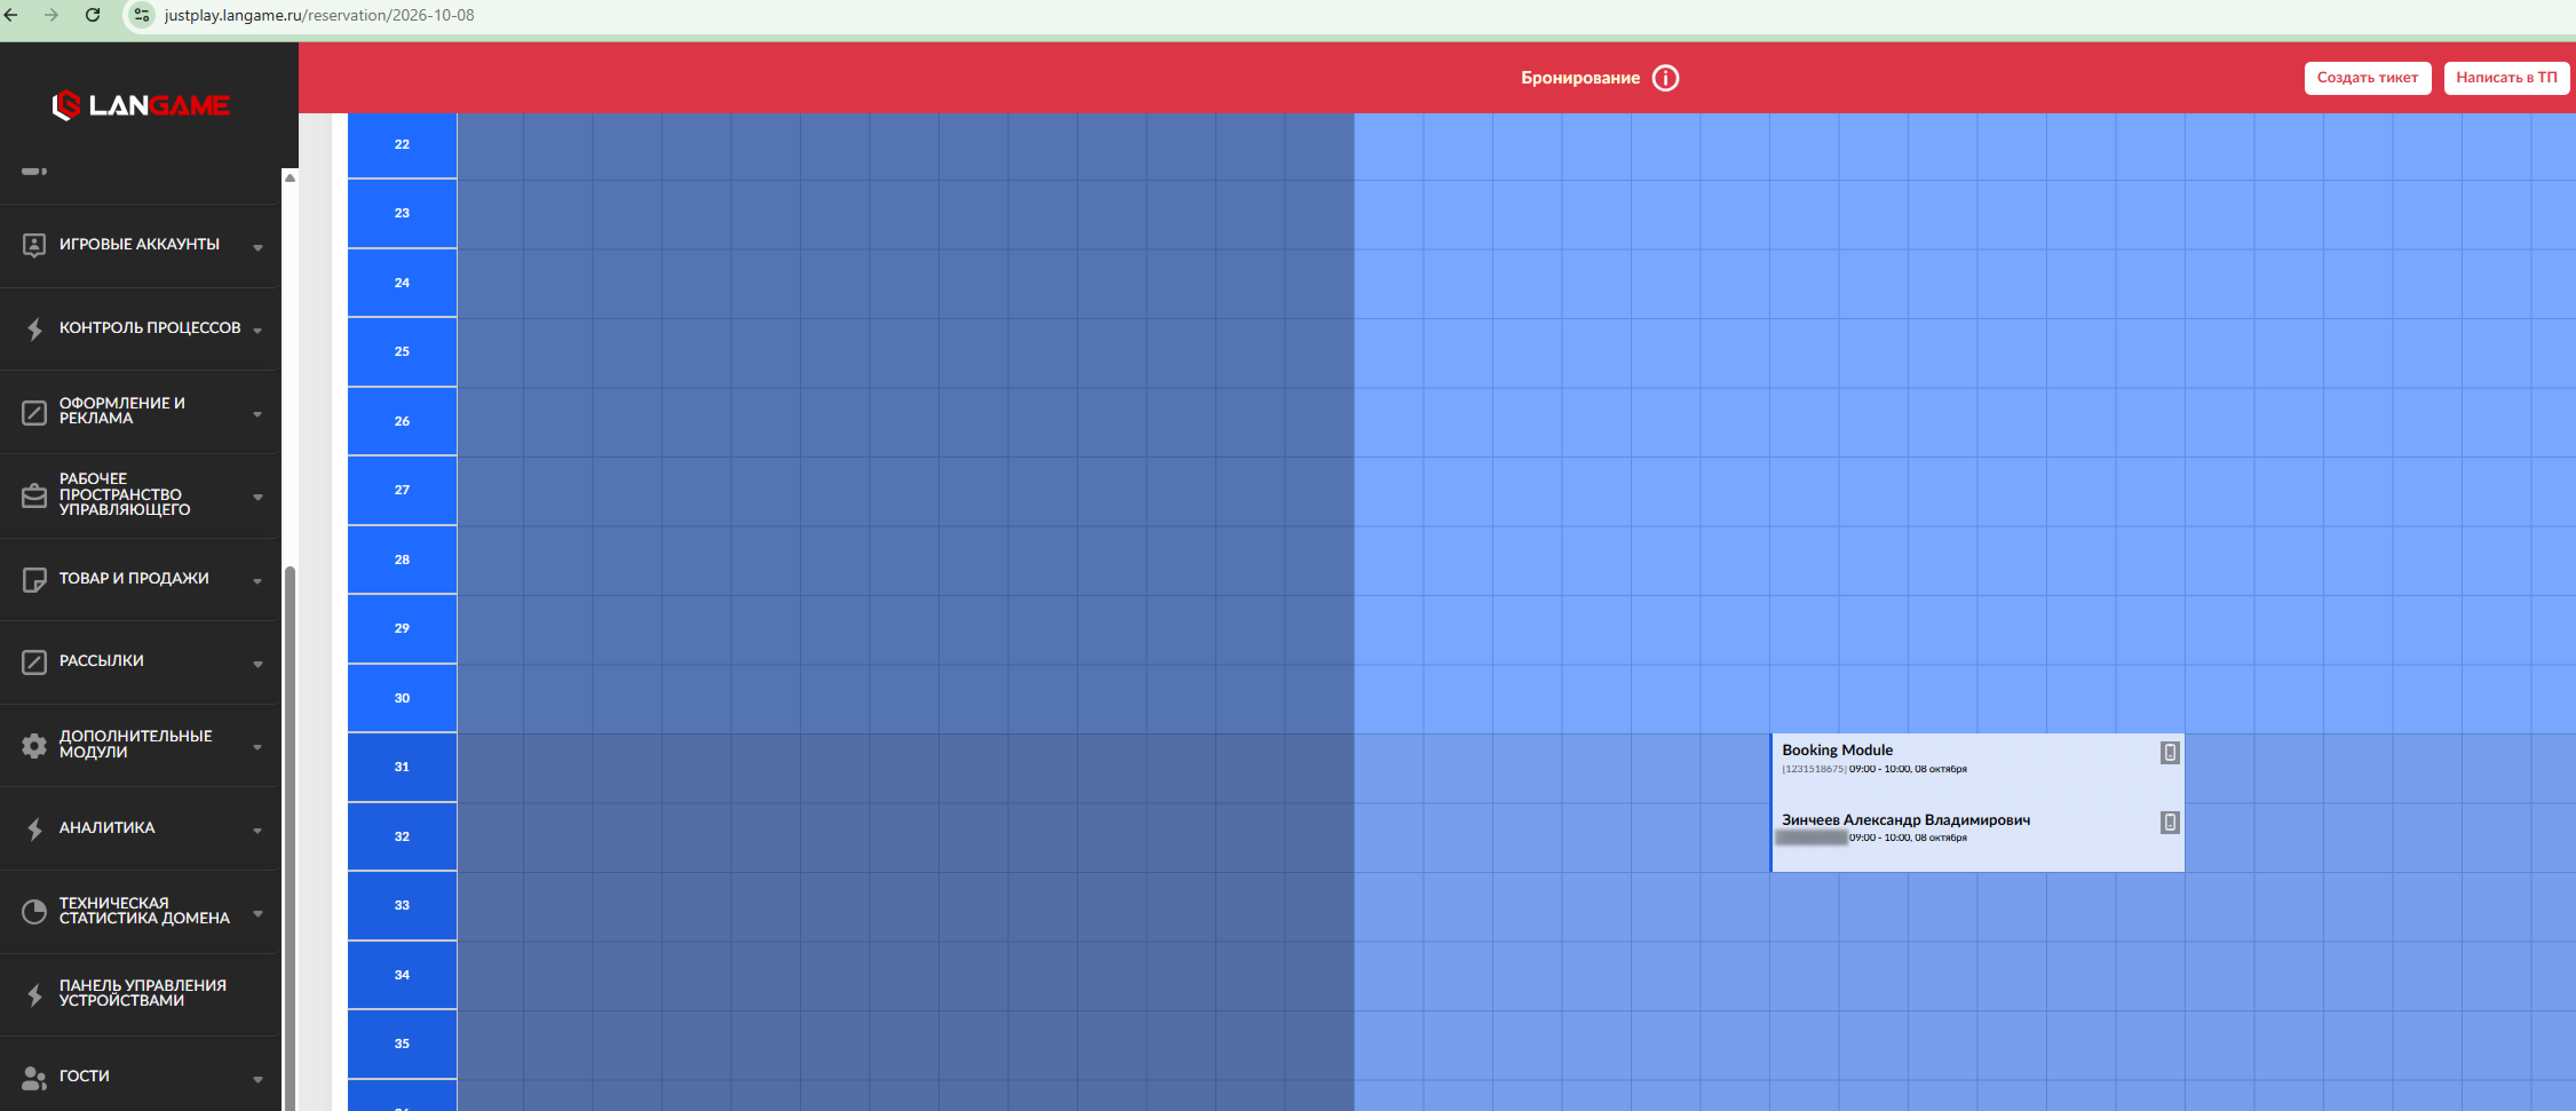Click the Аналитика lightning icon
2576x1111 pixels.
(35, 828)
